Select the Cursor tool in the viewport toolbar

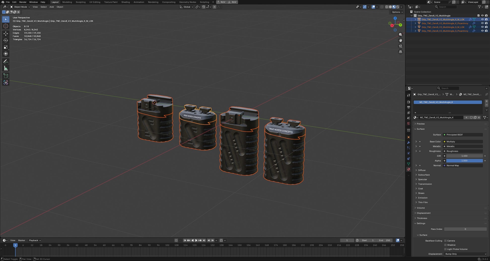point(6,26)
